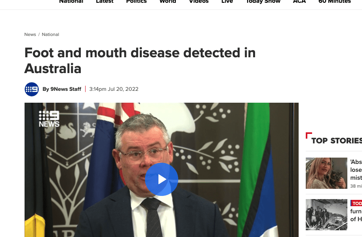Click the By 9News Staff author link
The height and width of the screenshot is (237, 362).
[62, 89]
